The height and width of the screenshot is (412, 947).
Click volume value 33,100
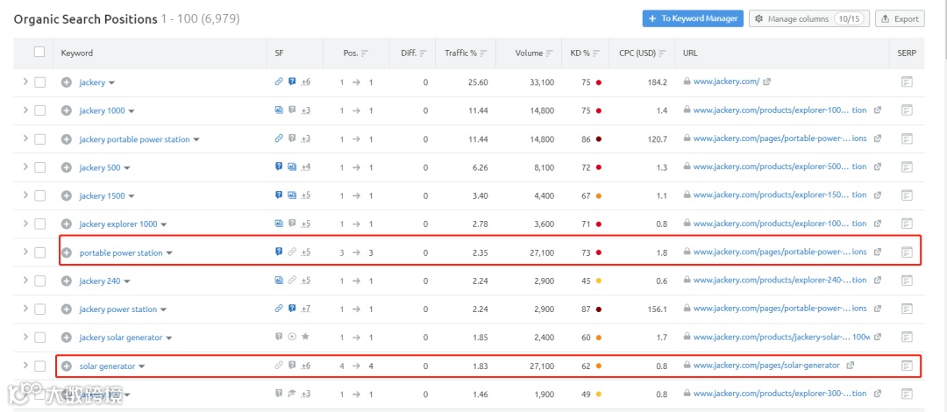[541, 82]
